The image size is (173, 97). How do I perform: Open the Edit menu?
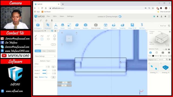[55, 16]
